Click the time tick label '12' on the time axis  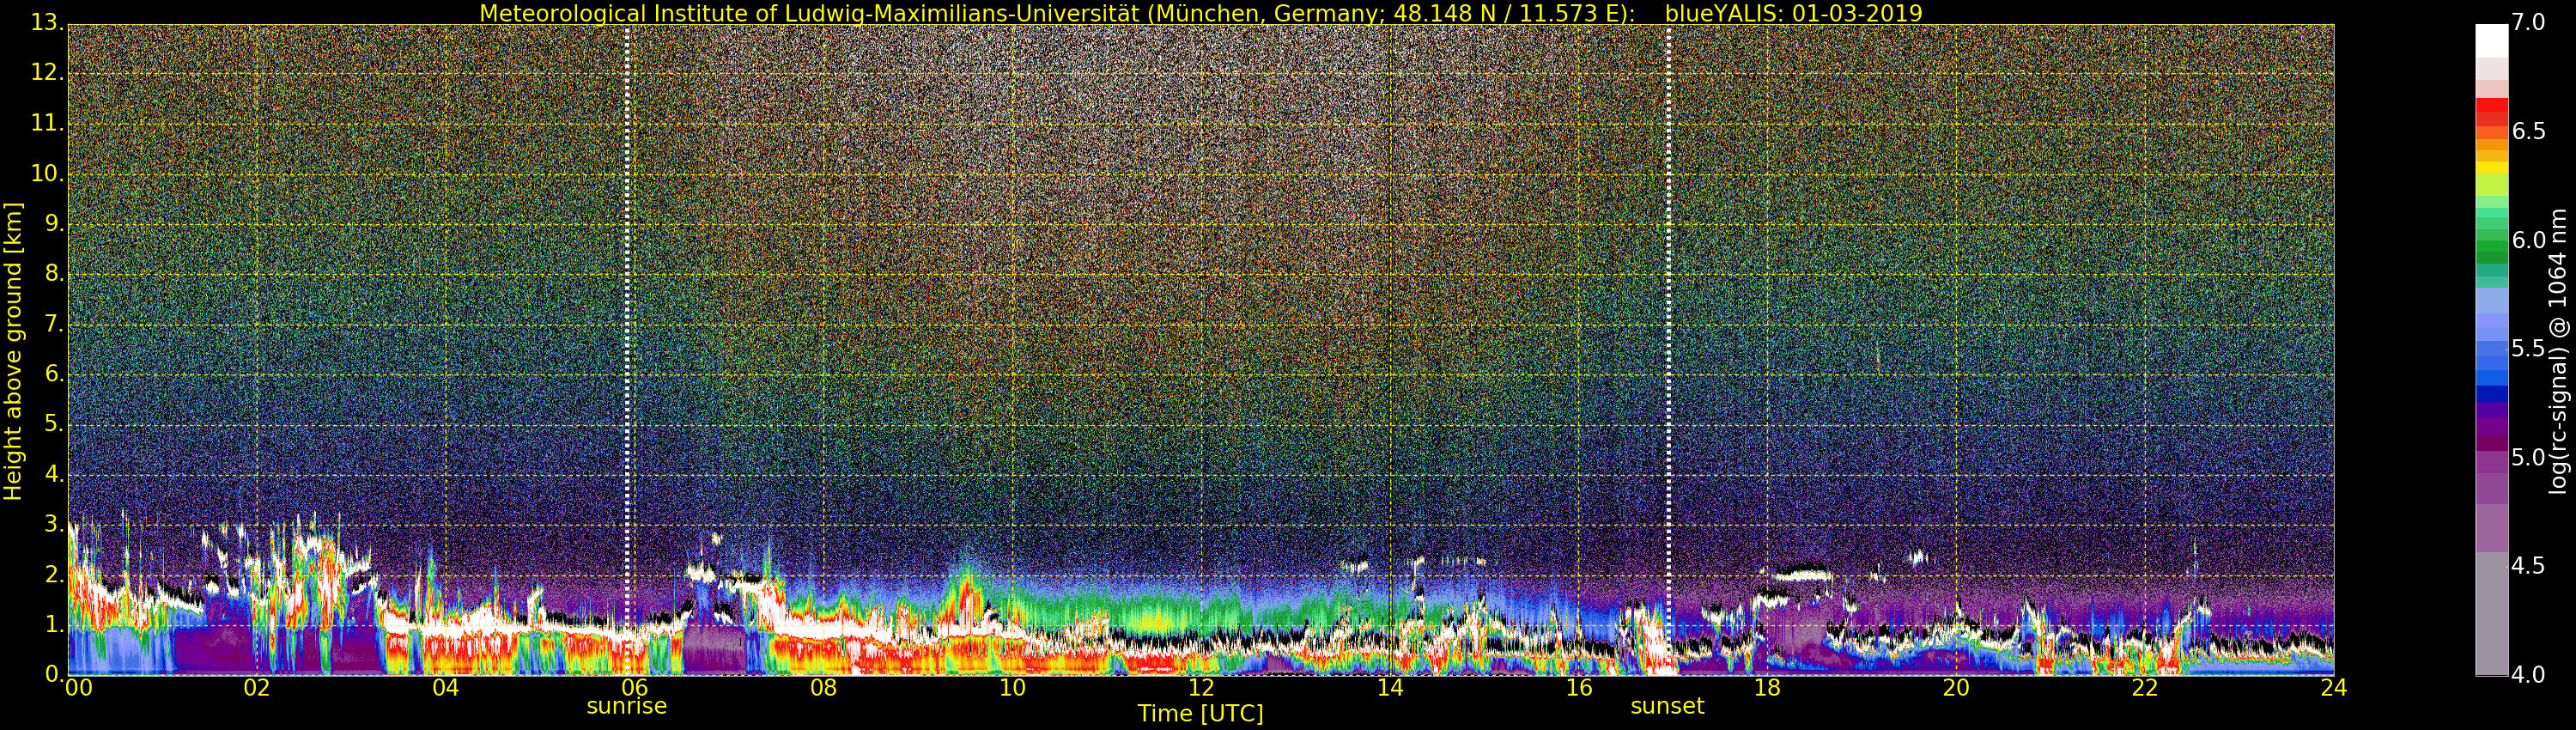pos(1201,687)
